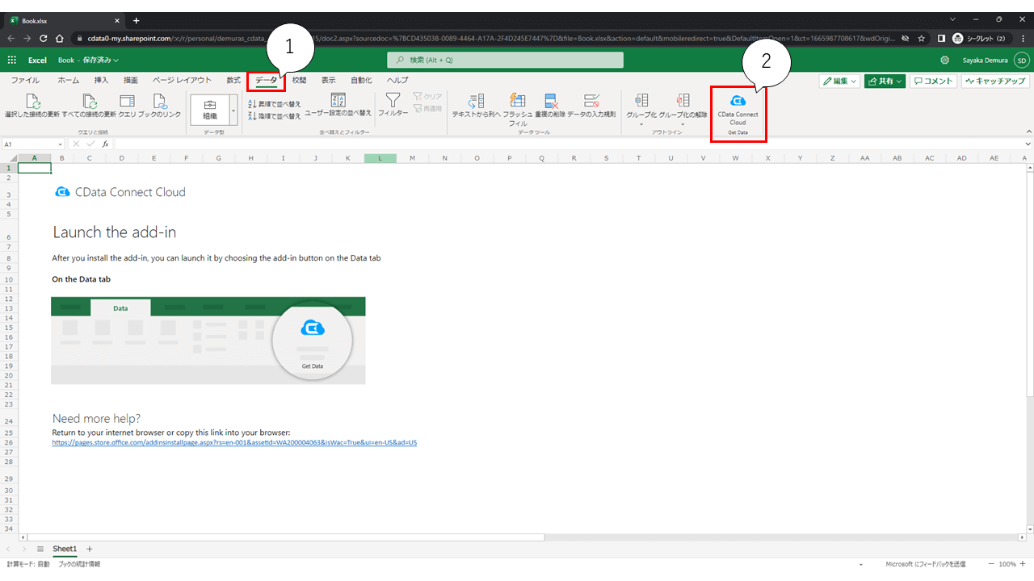
Task: Zoom out with the minus button
Action: [x=991, y=564]
